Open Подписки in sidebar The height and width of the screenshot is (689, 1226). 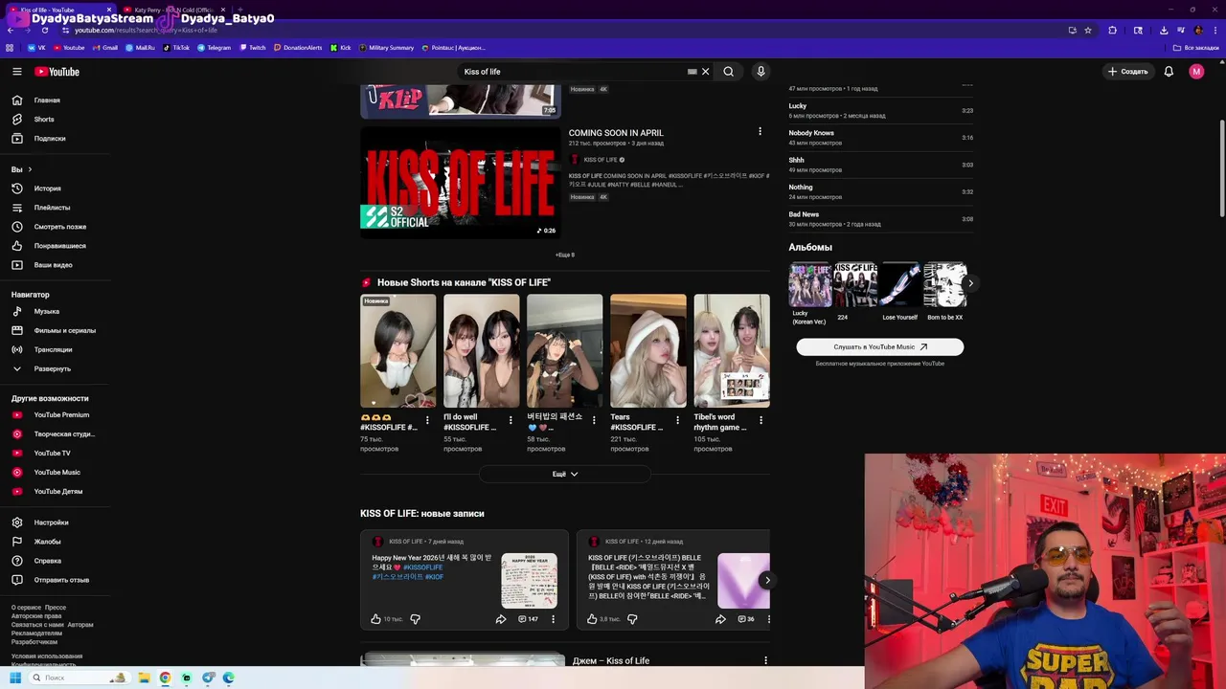point(54,139)
